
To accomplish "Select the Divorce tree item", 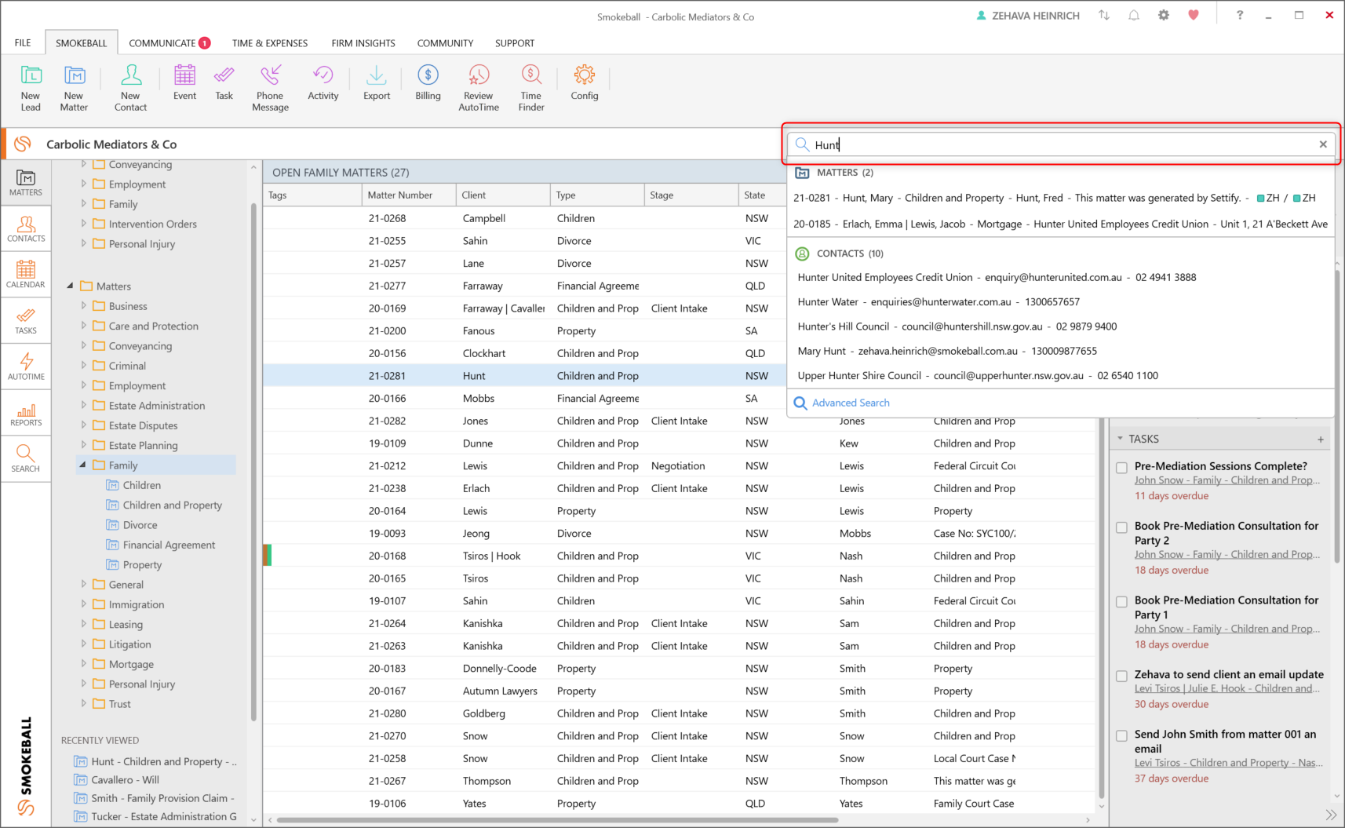I will pos(140,525).
